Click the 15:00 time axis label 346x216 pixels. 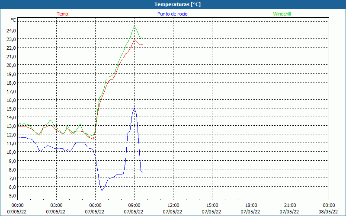(212, 206)
